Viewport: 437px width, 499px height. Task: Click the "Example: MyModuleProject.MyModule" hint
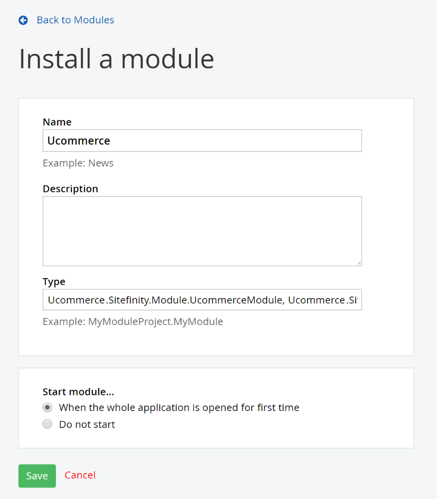pyautogui.click(x=133, y=321)
